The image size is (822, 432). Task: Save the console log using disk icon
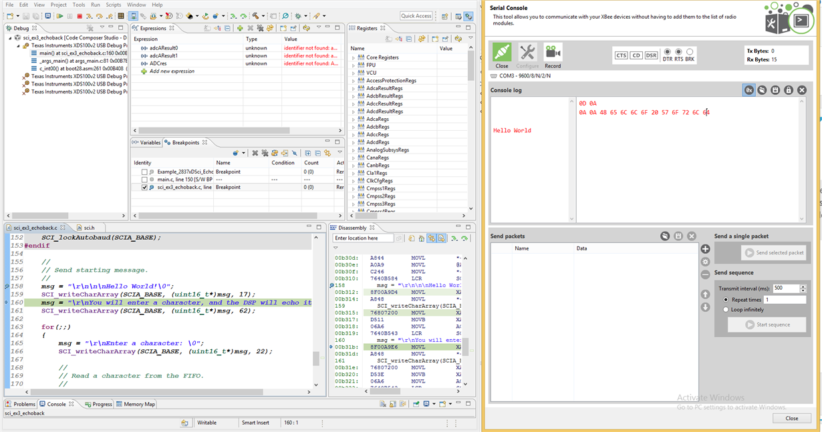click(775, 90)
